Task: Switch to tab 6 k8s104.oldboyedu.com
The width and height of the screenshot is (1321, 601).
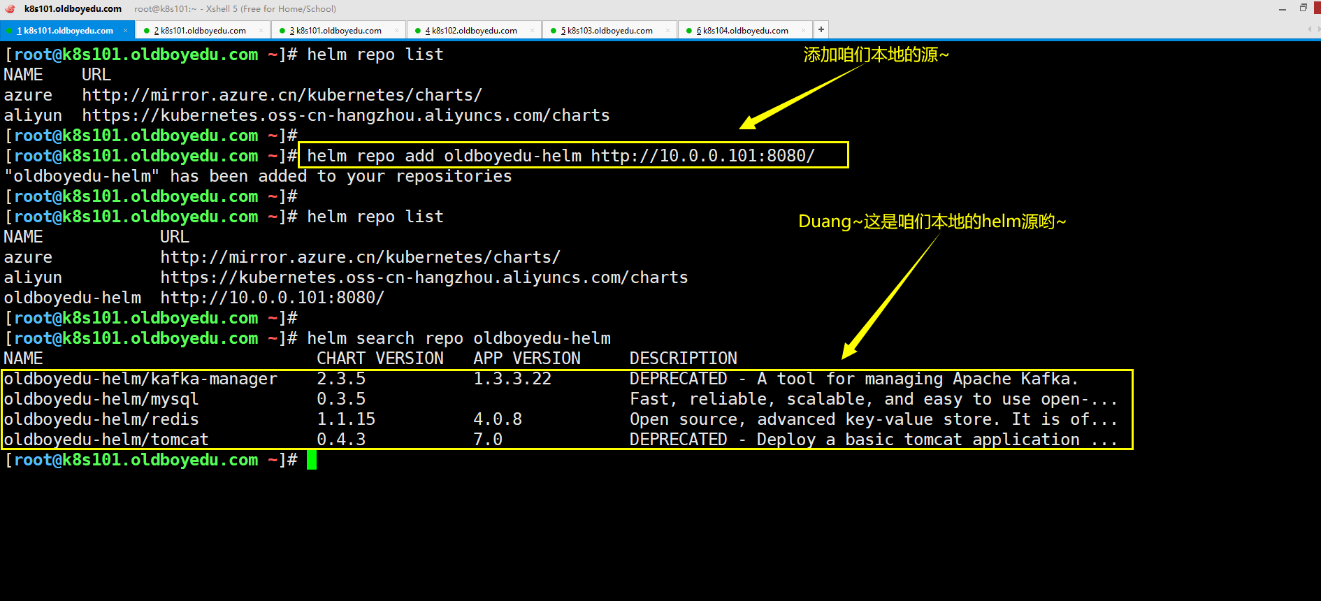Action: coord(742,31)
